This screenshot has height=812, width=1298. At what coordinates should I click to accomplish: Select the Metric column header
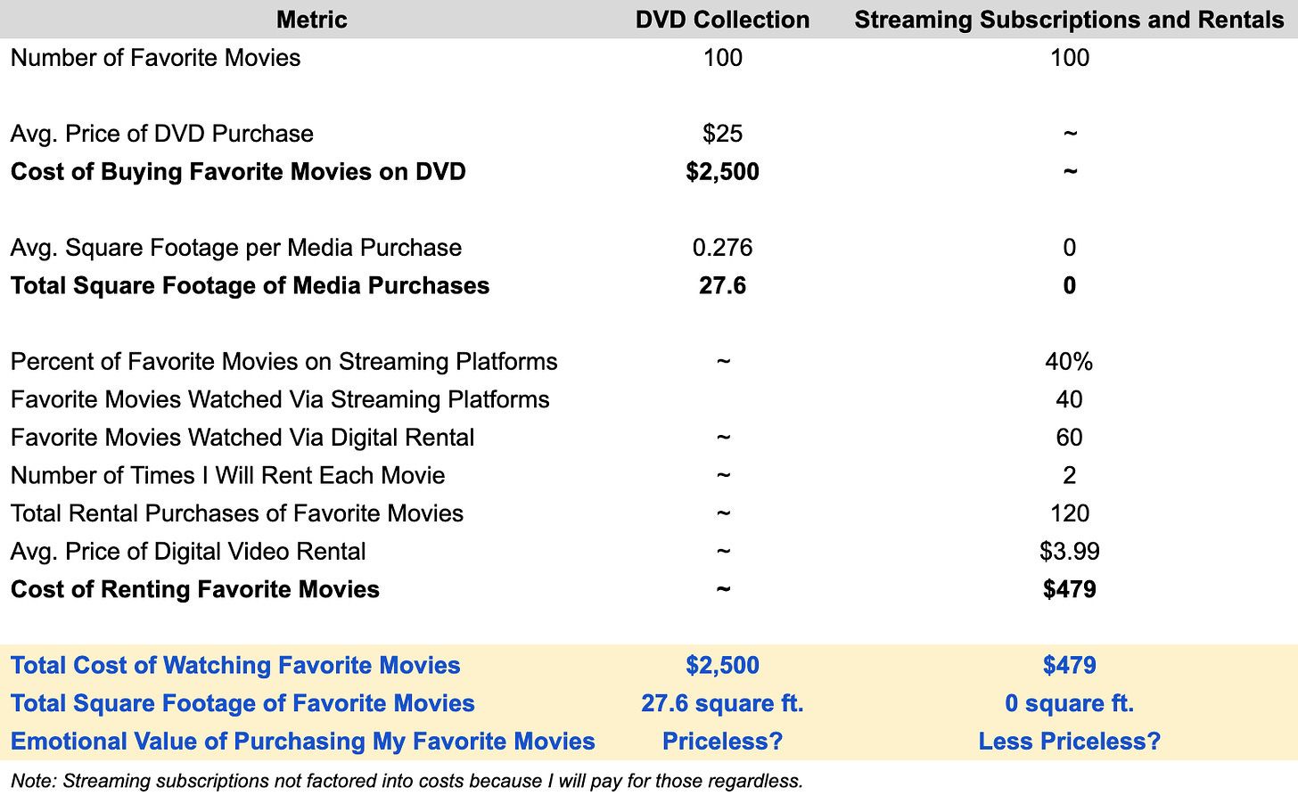311,20
